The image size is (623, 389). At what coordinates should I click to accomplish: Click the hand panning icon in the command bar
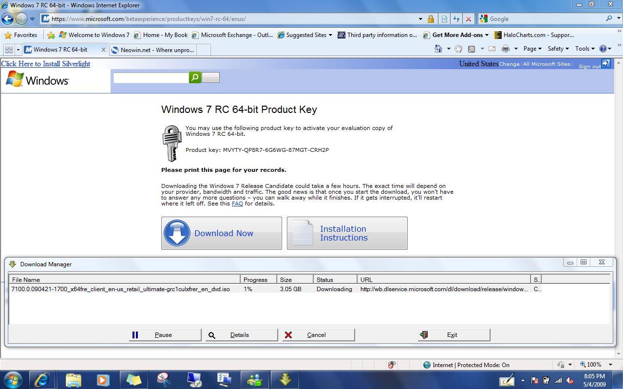[x=458, y=49]
